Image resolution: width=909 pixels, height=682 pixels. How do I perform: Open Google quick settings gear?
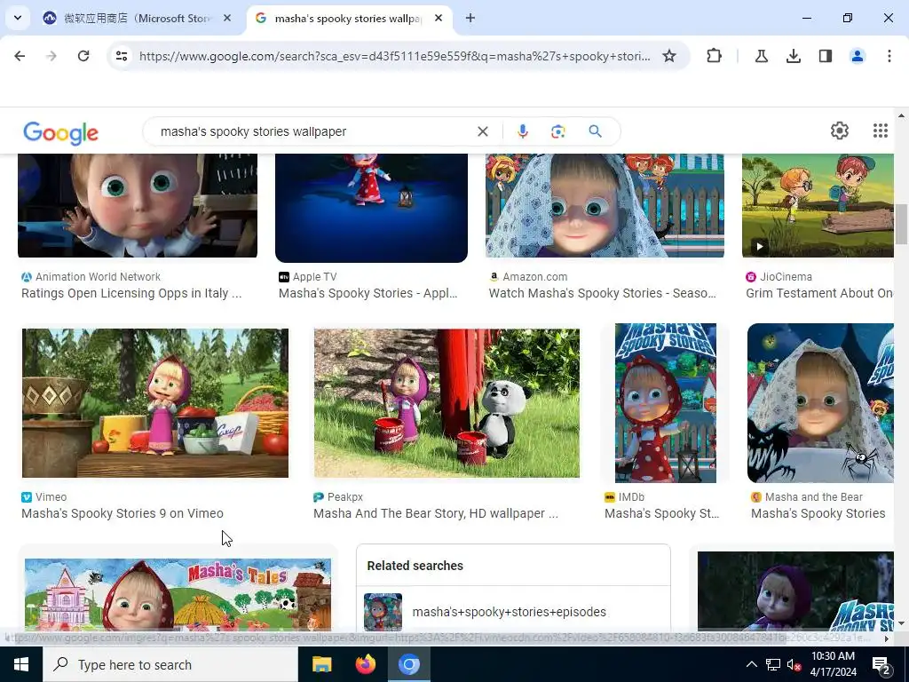click(x=840, y=131)
